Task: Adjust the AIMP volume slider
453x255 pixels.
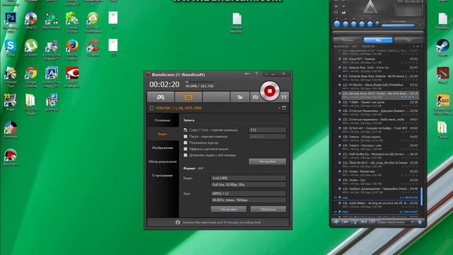Action: 398,25
